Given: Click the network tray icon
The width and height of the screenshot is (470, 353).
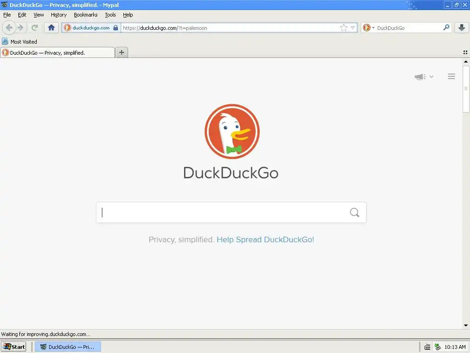Looking at the screenshot, I should 437,347.
